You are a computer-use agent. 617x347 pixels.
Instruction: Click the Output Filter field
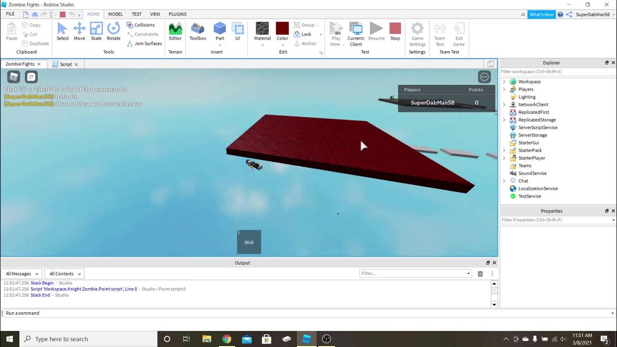(x=416, y=273)
